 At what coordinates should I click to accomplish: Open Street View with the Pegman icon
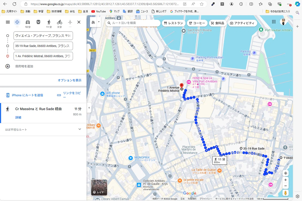click(x=285, y=193)
